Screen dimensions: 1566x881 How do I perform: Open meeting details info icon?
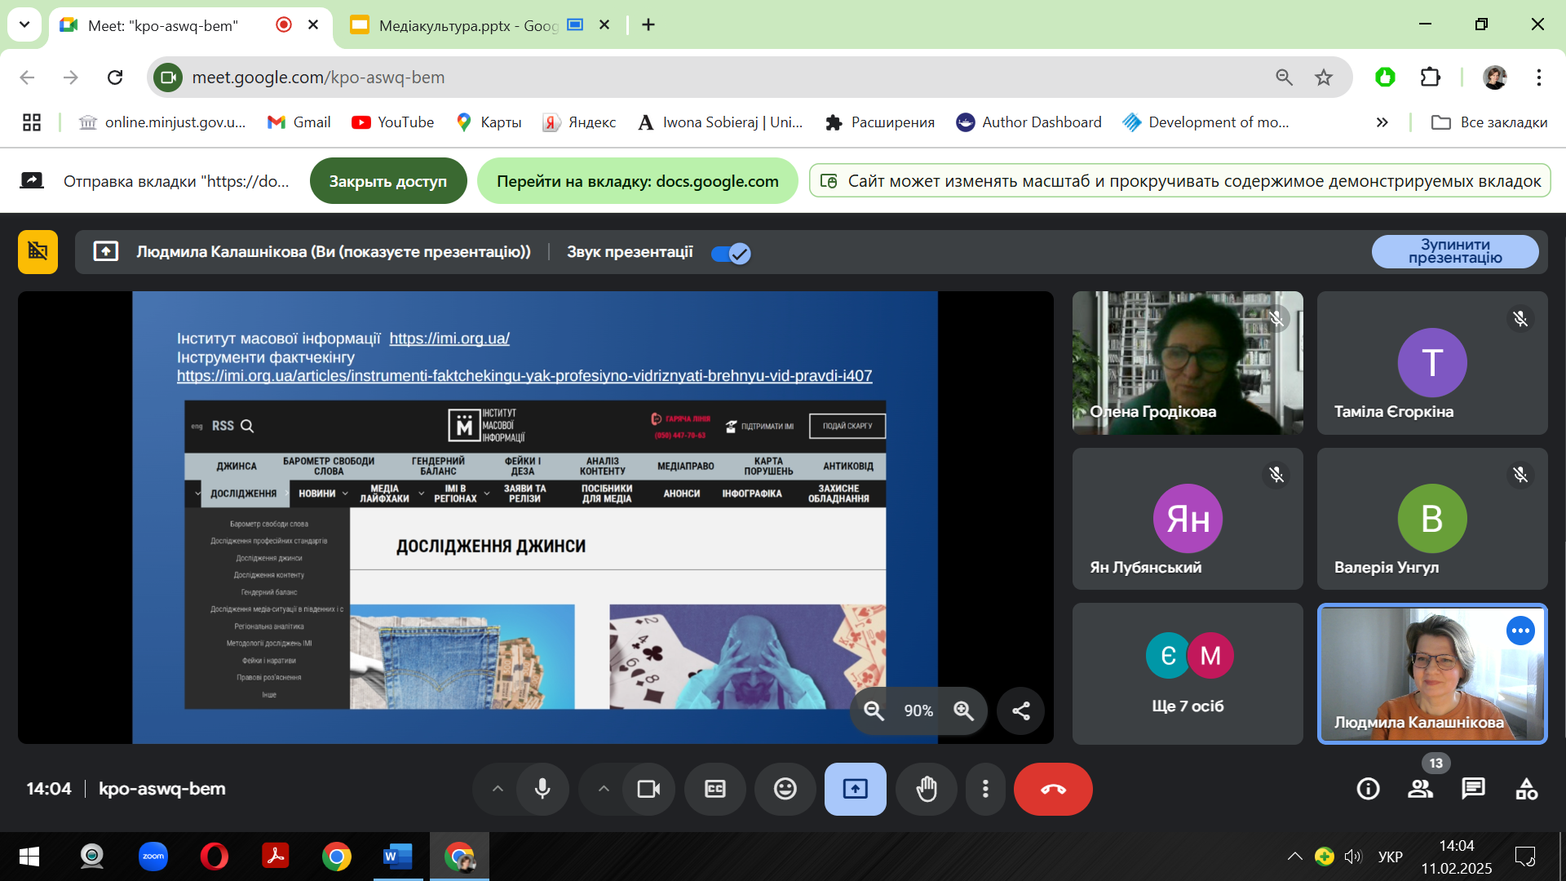tap(1368, 789)
